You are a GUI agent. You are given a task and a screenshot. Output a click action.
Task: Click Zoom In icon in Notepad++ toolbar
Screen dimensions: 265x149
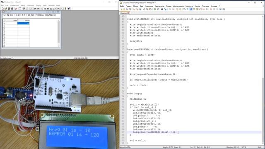tap(169, 9)
